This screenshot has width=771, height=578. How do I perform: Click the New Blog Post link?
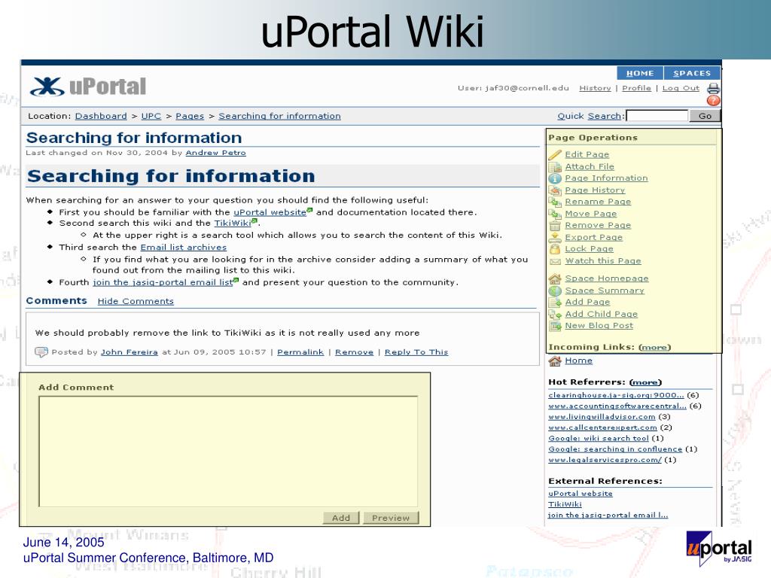[599, 325]
